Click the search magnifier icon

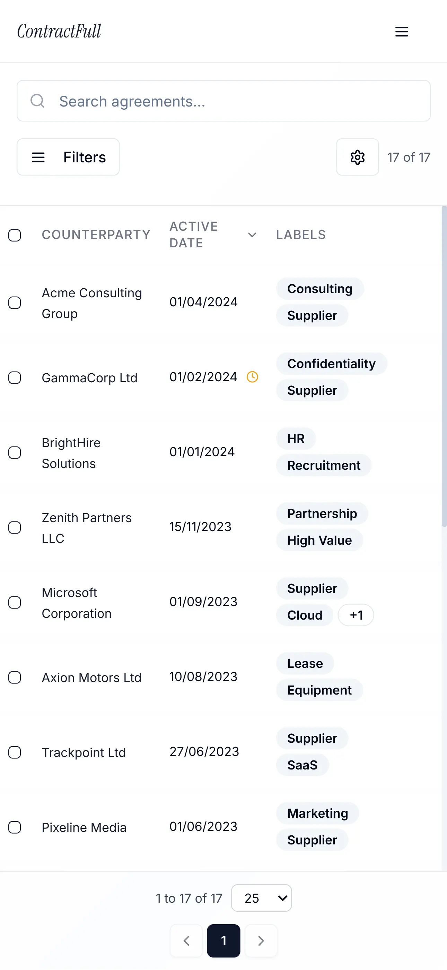point(37,101)
